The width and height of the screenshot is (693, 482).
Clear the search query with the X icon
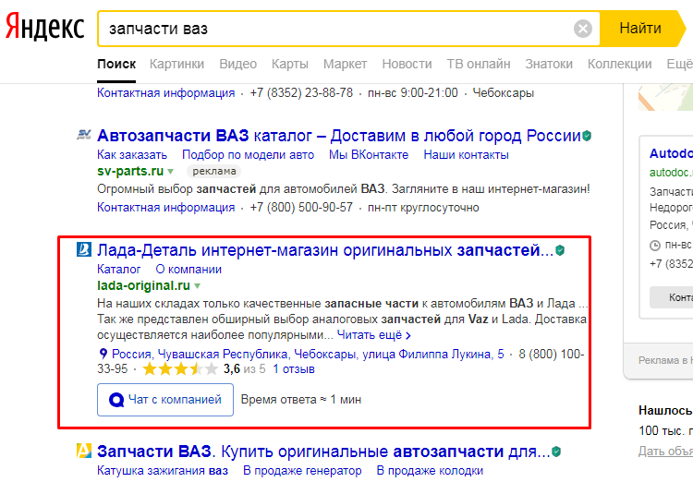tap(582, 29)
